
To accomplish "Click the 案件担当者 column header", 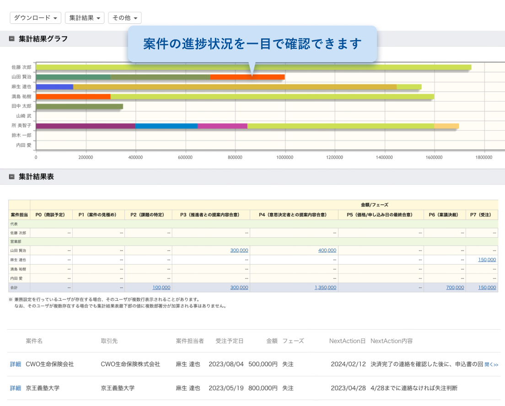I will [x=190, y=341].
